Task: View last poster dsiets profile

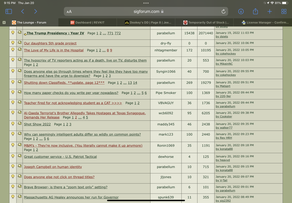Action: click(x=222, y=37)
